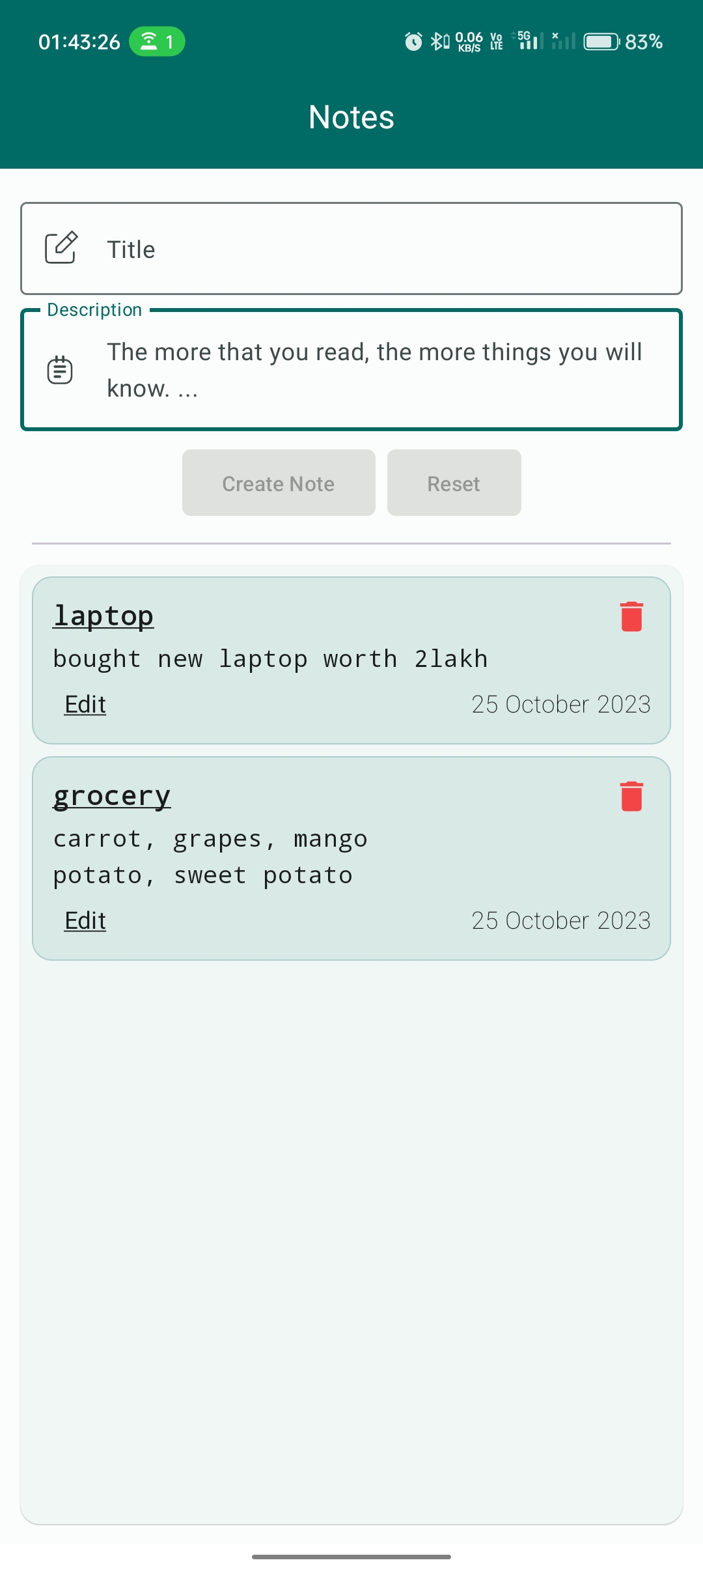
Task: Open Edit for the grocery note
Action: tap(85, 920)
